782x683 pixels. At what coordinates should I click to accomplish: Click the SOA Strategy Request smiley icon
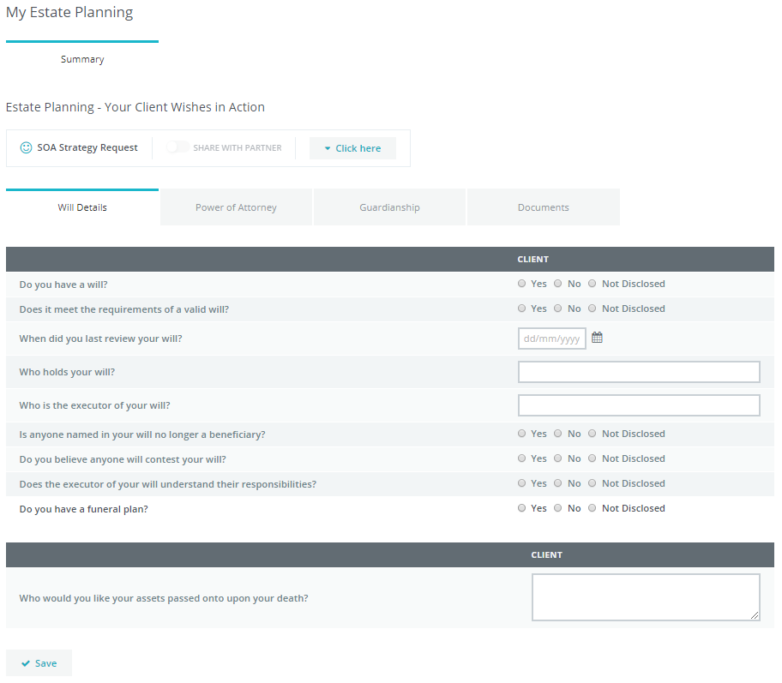(x=26, y=147)
